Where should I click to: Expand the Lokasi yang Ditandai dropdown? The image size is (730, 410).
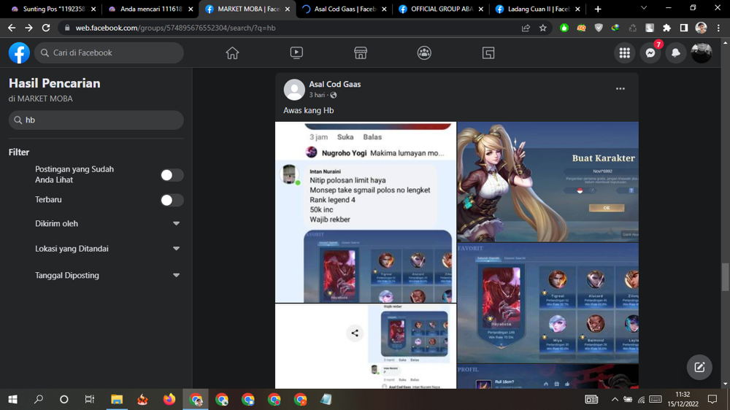coord(107,249)
